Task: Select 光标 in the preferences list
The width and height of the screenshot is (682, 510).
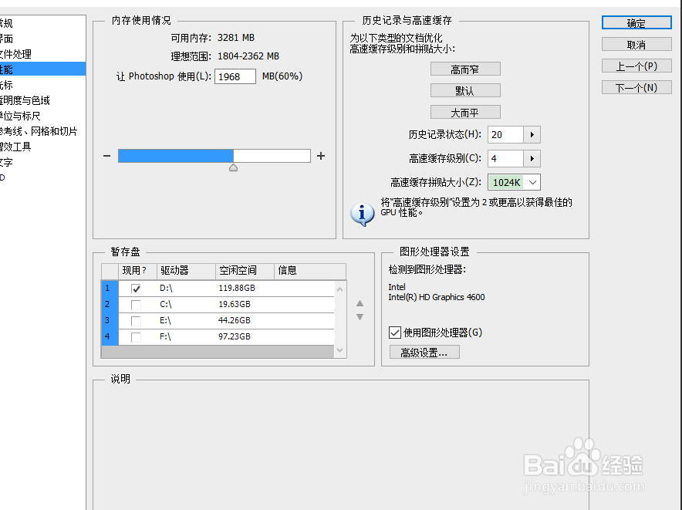Action: [x=42, y=85]
